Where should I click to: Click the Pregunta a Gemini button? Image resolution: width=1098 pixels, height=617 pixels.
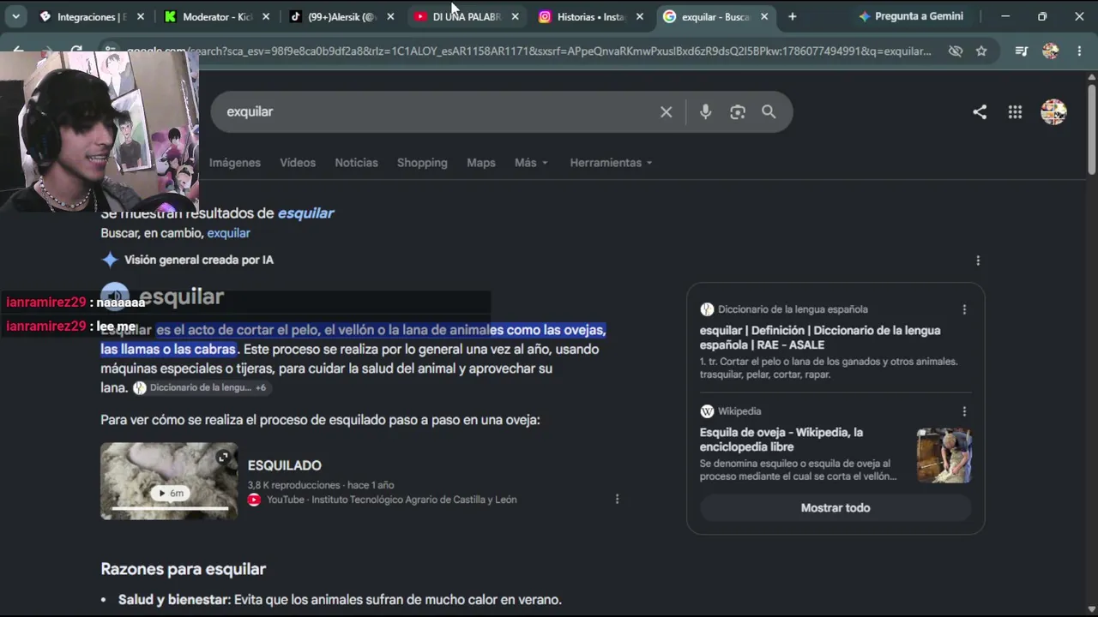[911, 16]
